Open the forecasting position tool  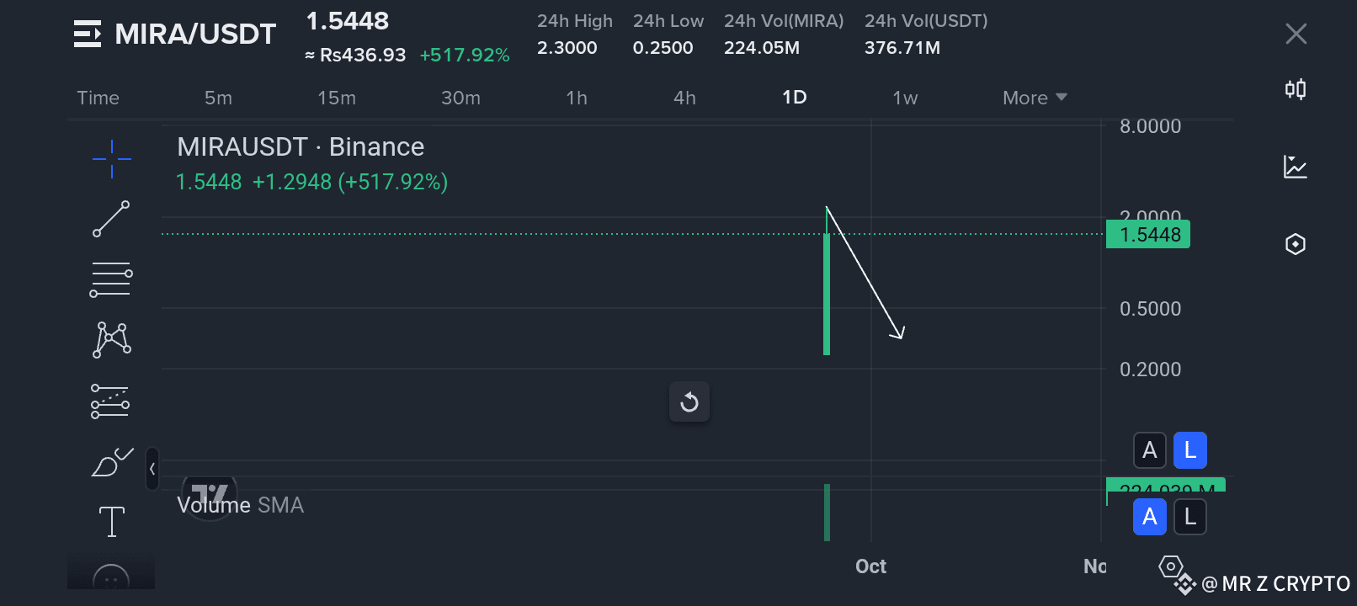pos(110,401)
